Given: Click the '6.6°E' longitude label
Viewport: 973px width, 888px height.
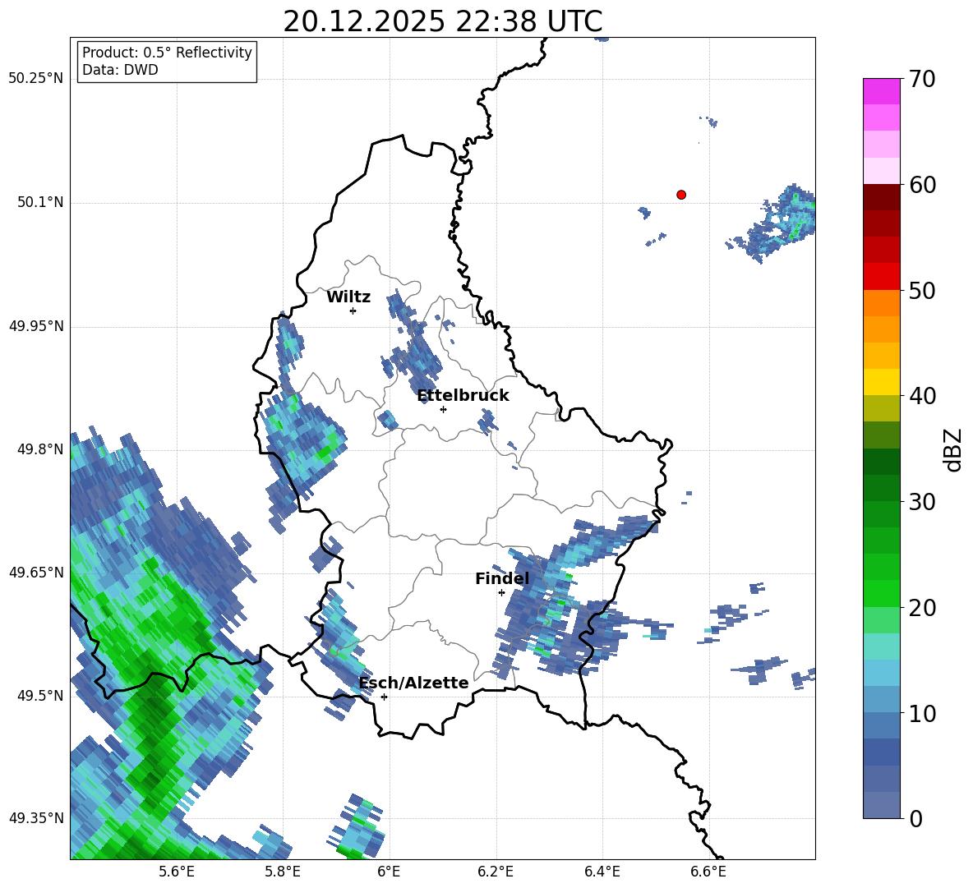Looking at the screenshot, I should (x=708, y=872).
